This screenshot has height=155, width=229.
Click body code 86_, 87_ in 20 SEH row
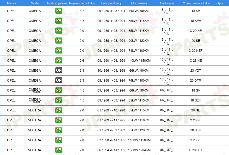click(166, 130)
